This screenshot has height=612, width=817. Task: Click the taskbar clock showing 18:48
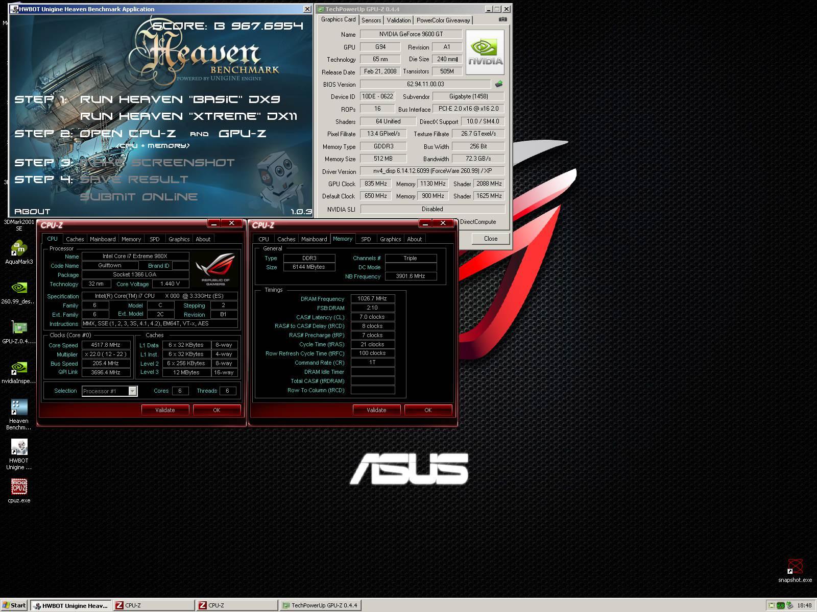click(804, 605)
